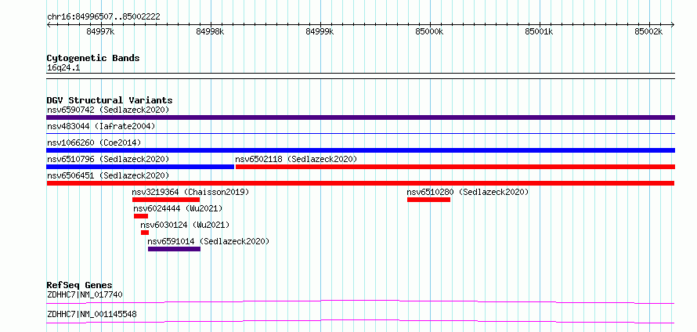697x332 pixels.
Task: Open the nsv6591014 (Sedlazeck2020) label
Action: [208, 241]
